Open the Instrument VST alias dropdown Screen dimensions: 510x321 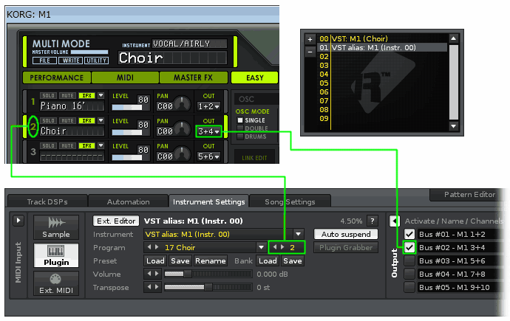299,234
